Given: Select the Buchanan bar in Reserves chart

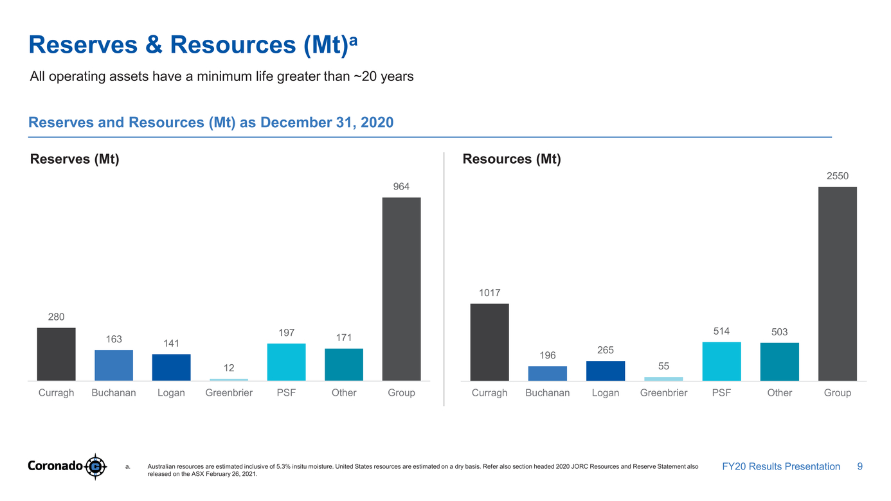Looking at the screenshot, I should [114, 365].
